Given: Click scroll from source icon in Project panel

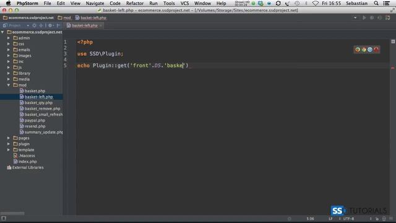Looking at the screenshot, I should (35, 25).
